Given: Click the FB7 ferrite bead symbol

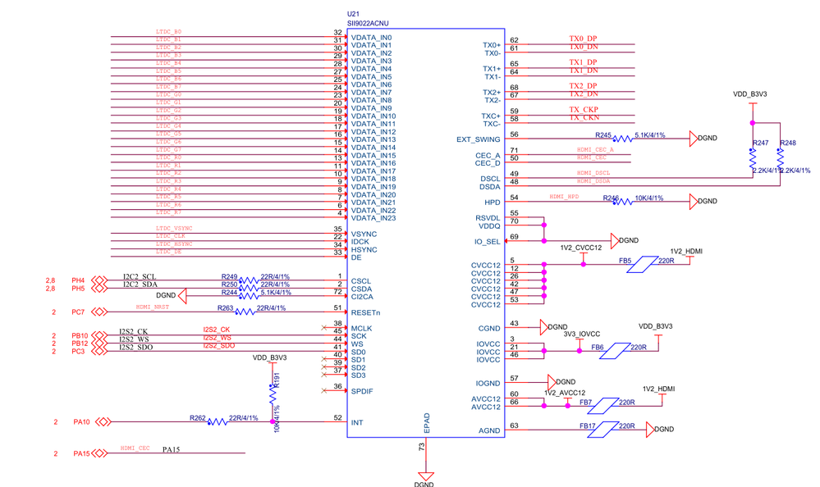Looking at the screenshot, I should coord(603,406).
